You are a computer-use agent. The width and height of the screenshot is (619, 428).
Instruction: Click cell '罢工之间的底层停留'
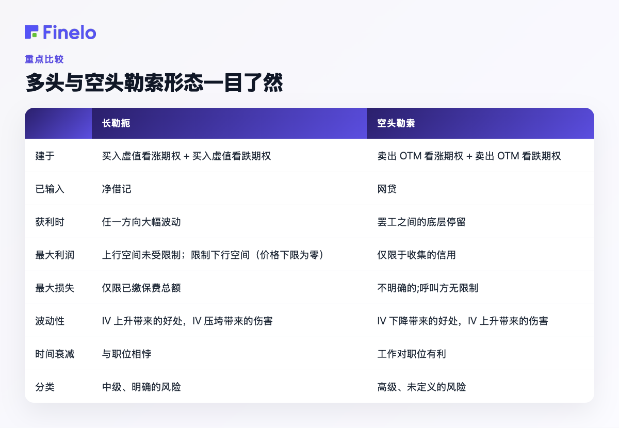point(421,222)
